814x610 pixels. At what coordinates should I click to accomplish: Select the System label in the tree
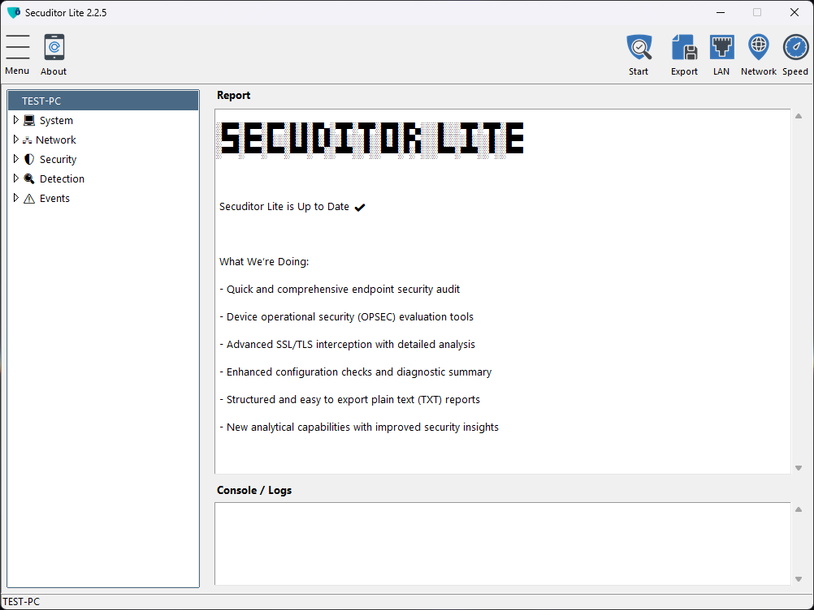[x=56, y=120]
